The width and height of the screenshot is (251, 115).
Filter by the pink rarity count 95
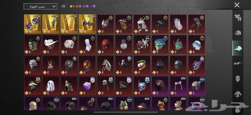(x=86, y=6)
